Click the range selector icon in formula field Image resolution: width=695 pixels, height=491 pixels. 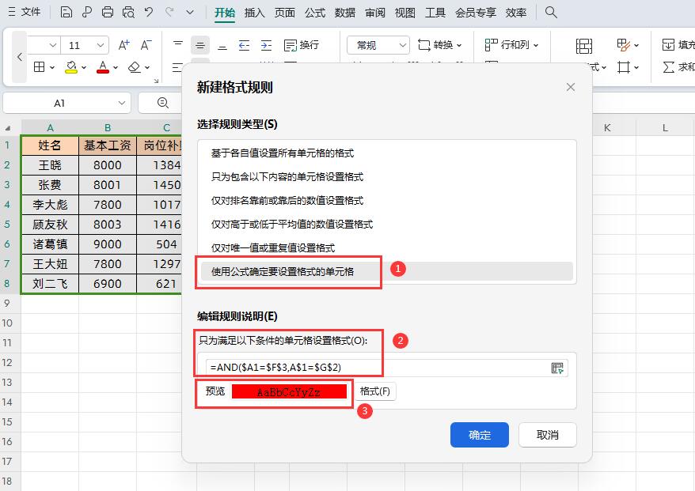coord(557,368)
